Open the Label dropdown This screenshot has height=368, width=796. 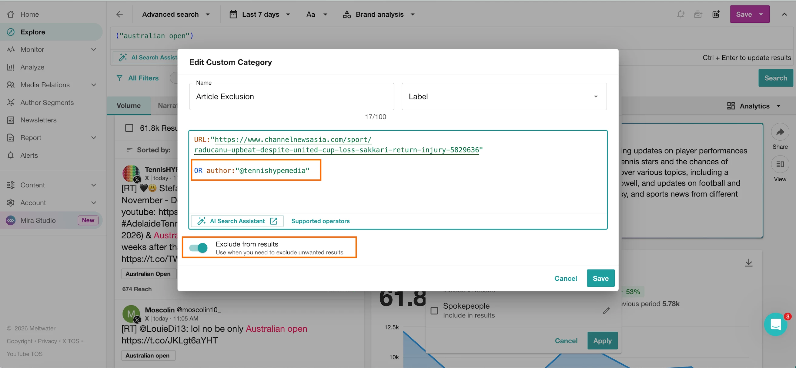(504, 96)
